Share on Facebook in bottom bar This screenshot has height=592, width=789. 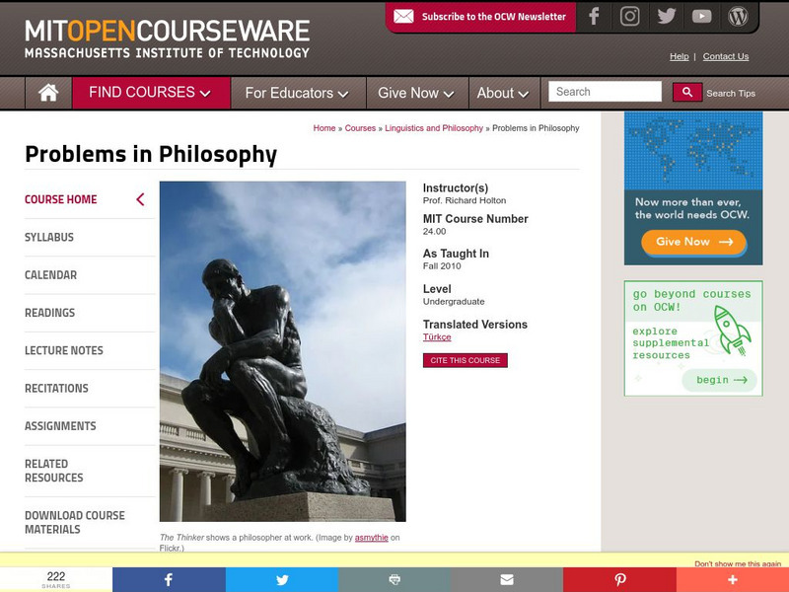point(169,579)
